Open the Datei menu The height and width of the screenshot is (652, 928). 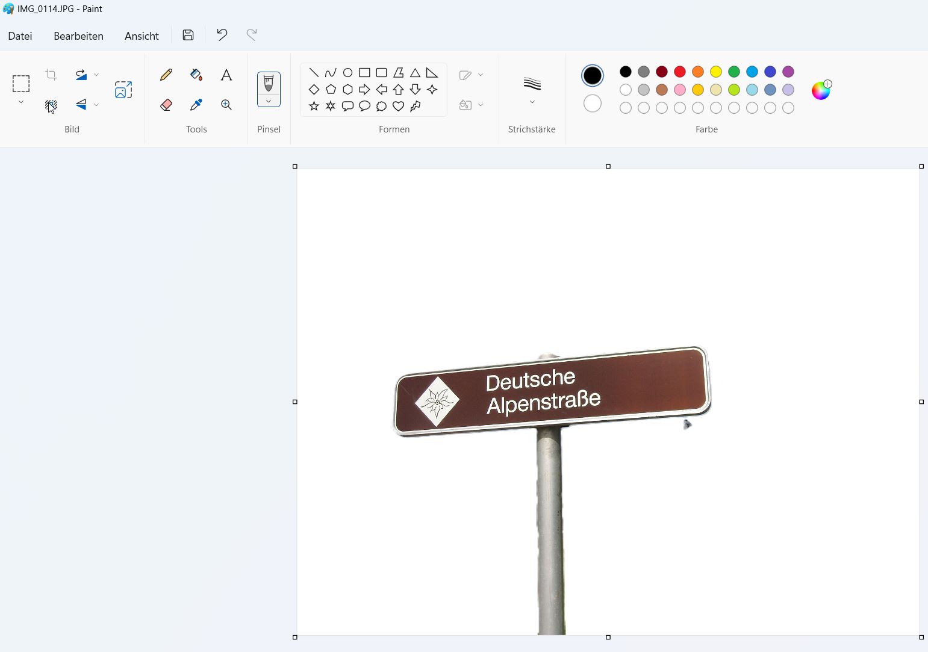point(20,36)
